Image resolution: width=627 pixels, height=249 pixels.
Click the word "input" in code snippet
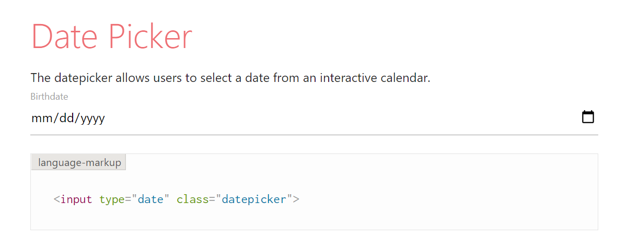pos(76,199)
